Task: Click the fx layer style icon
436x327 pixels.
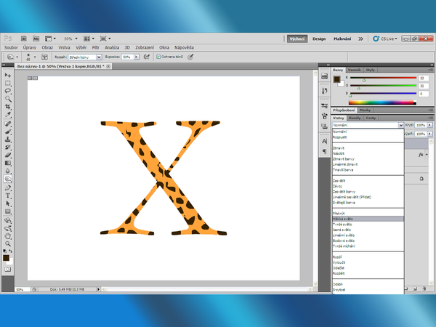Action: [421, 155]
